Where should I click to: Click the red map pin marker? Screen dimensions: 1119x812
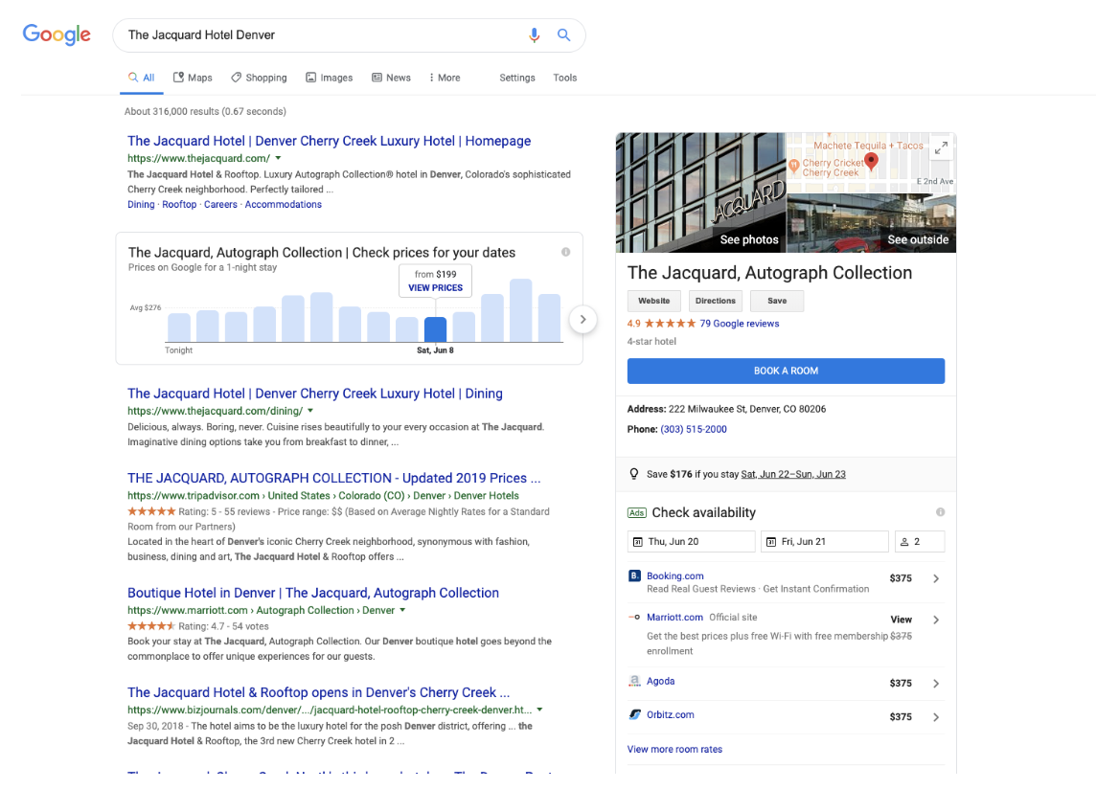(x=871, y=161)
